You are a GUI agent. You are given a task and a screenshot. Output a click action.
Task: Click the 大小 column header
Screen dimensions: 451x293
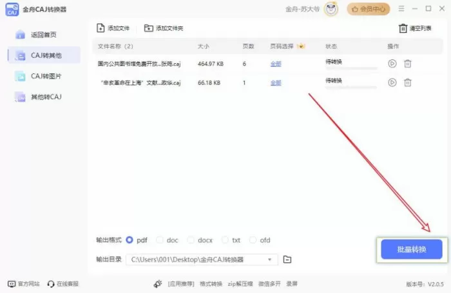click(x=204, y=46)
